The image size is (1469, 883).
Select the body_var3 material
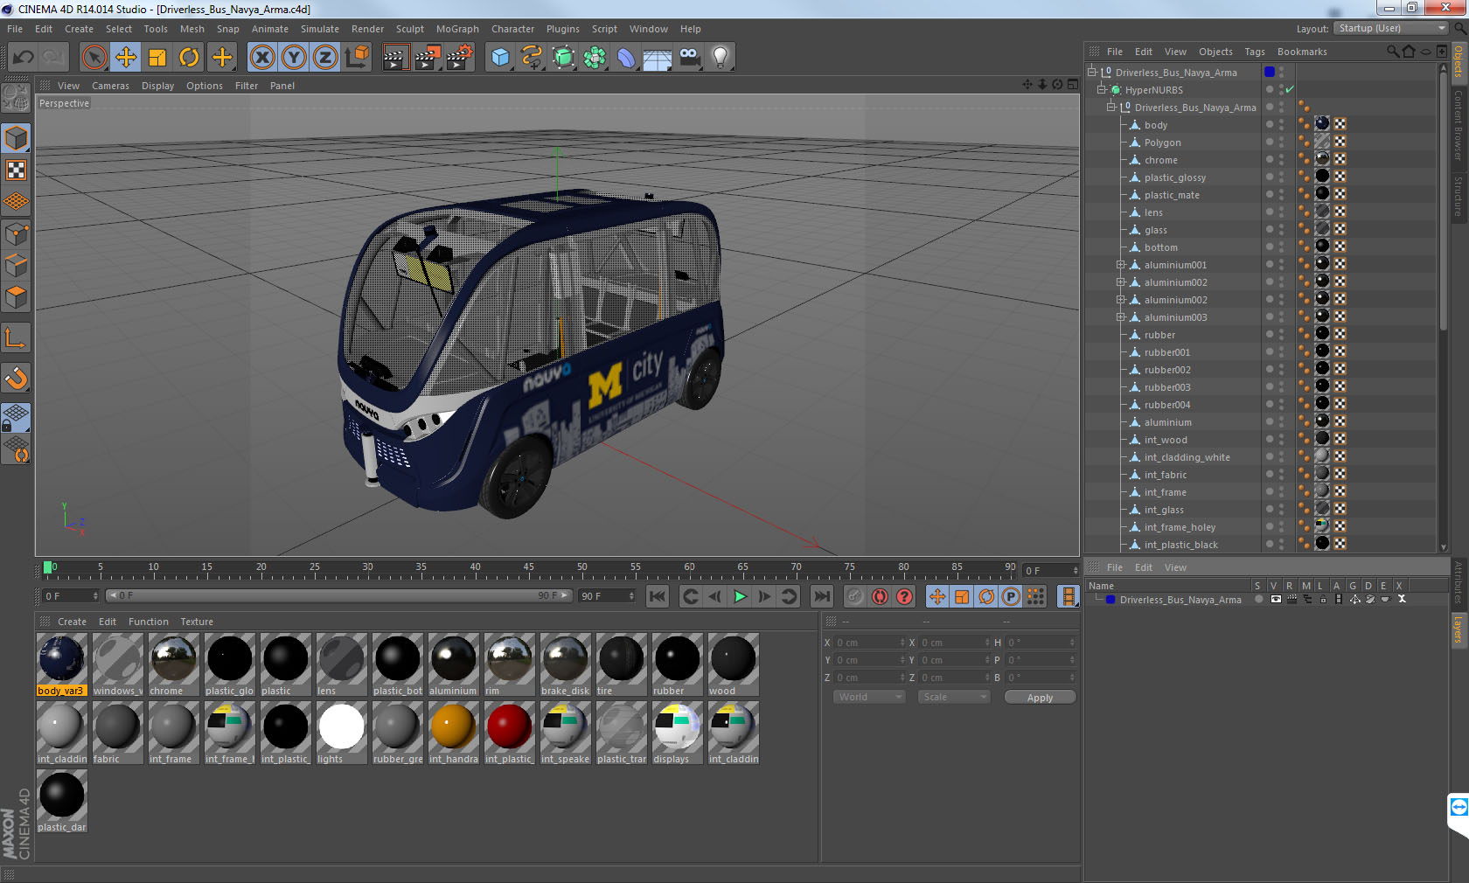pyautogui.click(x=61, y=664)
